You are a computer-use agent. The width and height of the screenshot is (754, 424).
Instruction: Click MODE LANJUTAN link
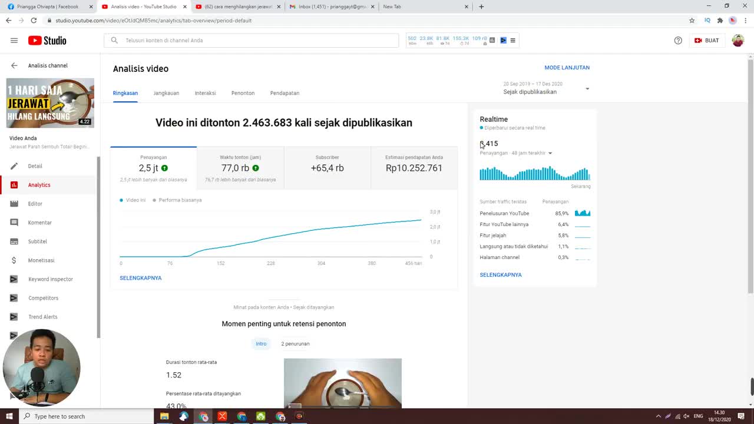[x=567, y=68]
